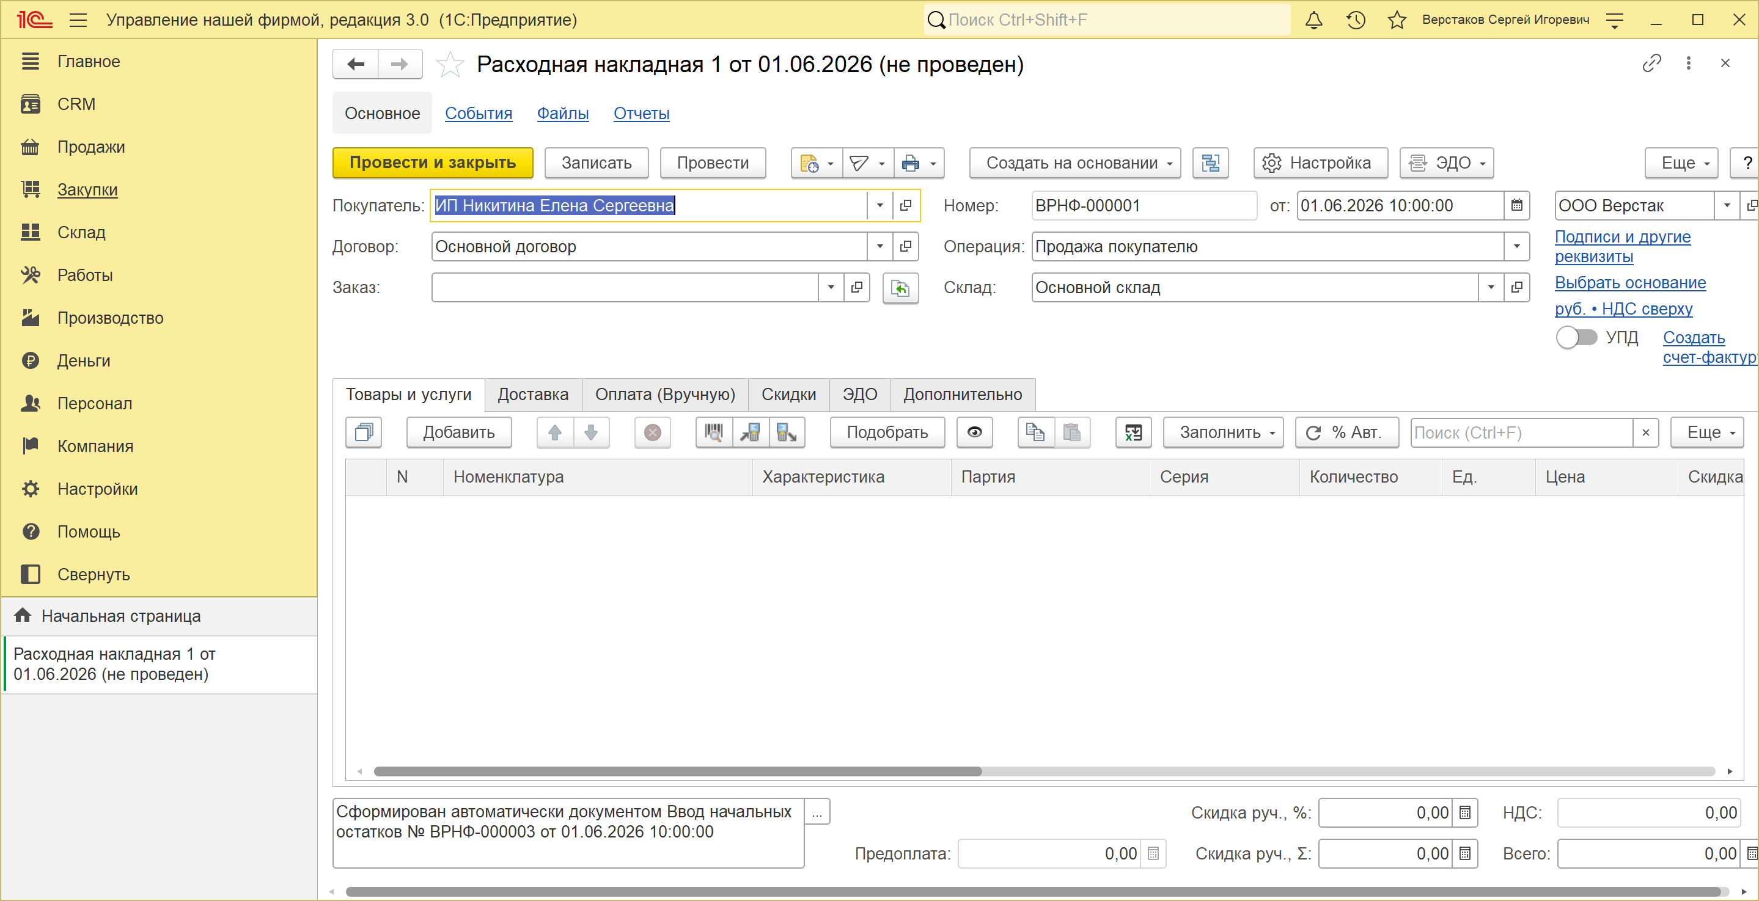Open calendar picker for document date

(x=1516, y=205)
